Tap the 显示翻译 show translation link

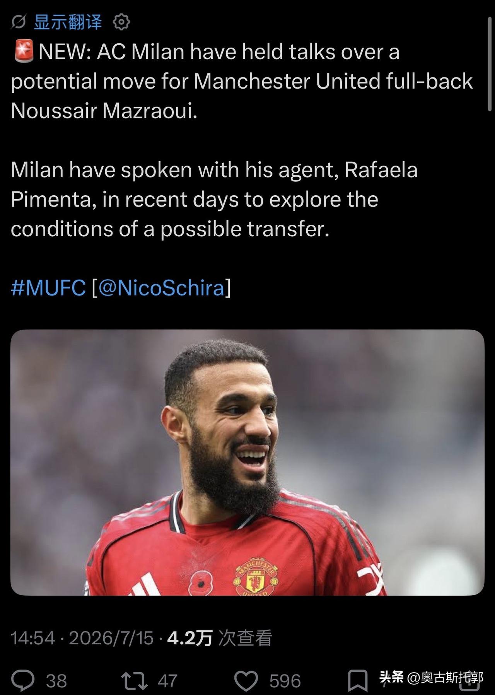[x=68, y=22]
